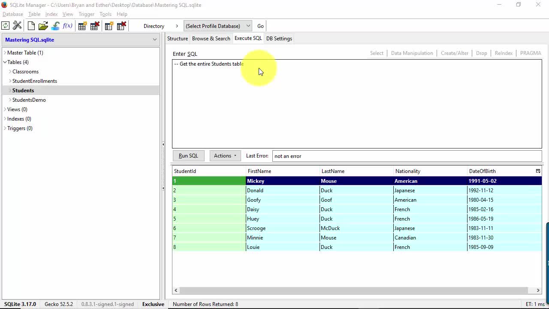Open the Actions dropdown menu

(x=225, y=156)
